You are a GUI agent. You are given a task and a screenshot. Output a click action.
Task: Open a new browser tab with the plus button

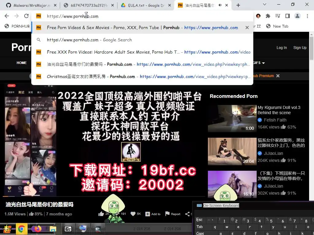pos(238,5)
